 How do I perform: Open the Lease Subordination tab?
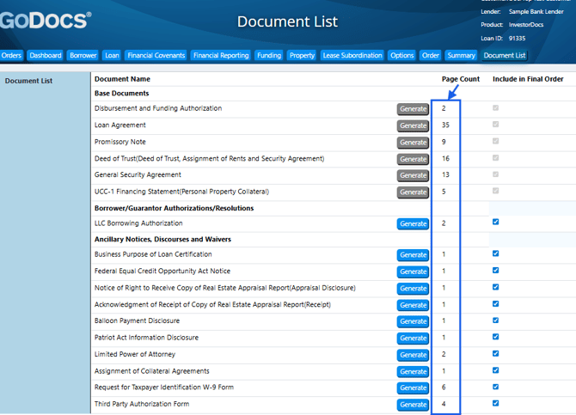coord(352,56)
